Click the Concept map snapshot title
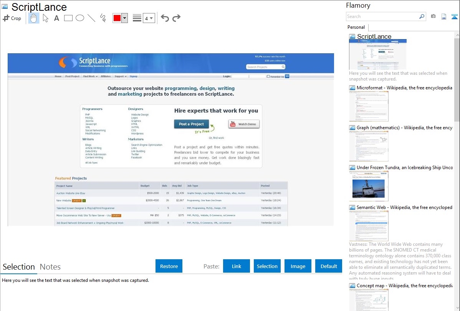Screen dimensions: 460x311 click(x=405, y=285)
